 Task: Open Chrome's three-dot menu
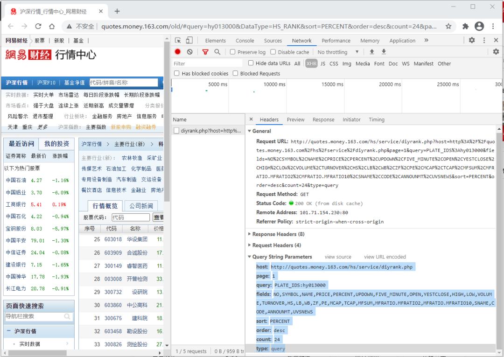pyautogui.click(x=493, y=26)
